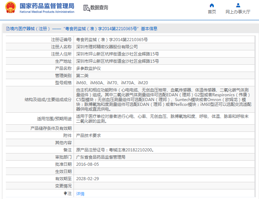Screen dimensions: 259x199
Task: Select registration number 粤食药监械（准）字2014第2210365号 cell
Action: tap(112, 40)
